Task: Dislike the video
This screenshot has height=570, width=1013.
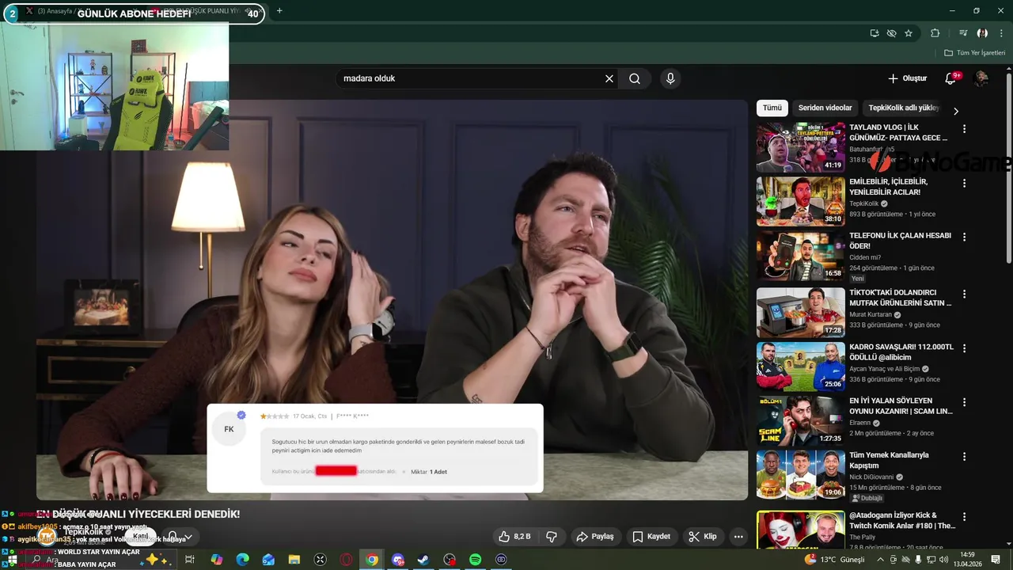Action: 552,537
